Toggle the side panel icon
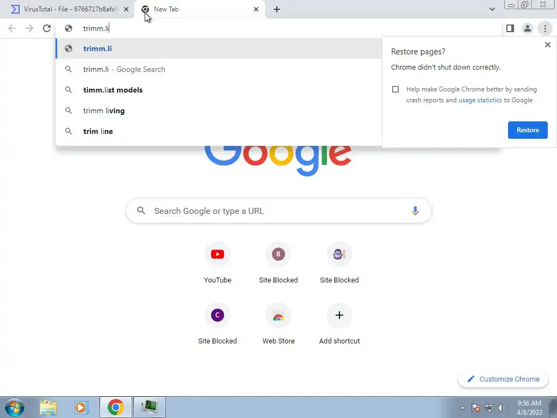The height and width of the screenshot is (418, 557). 510,28
